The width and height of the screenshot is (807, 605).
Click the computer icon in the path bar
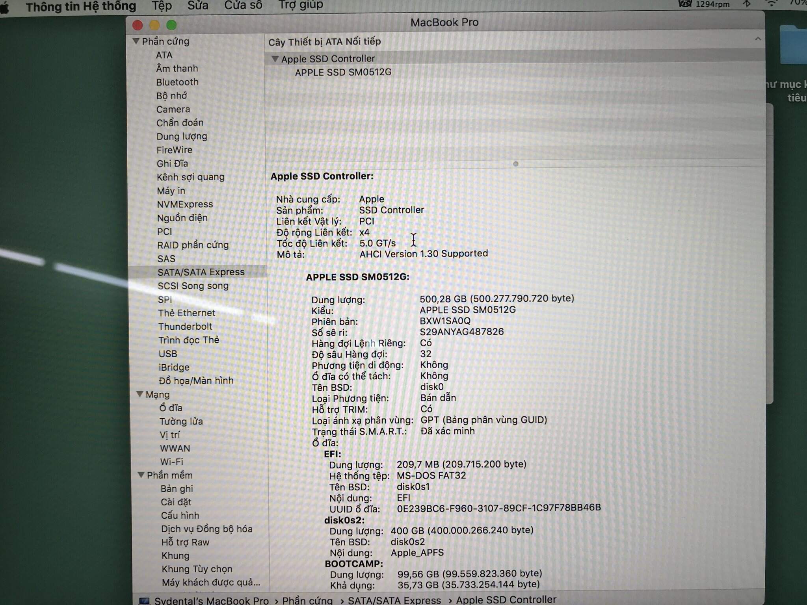point(144,601)
